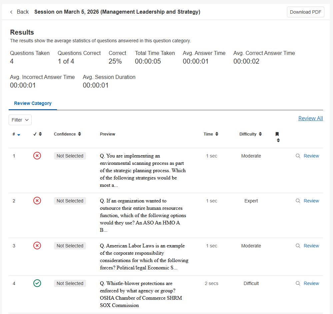
Task: Click magnifier icon beside question 3 Review
Action: tap(298, 246)
